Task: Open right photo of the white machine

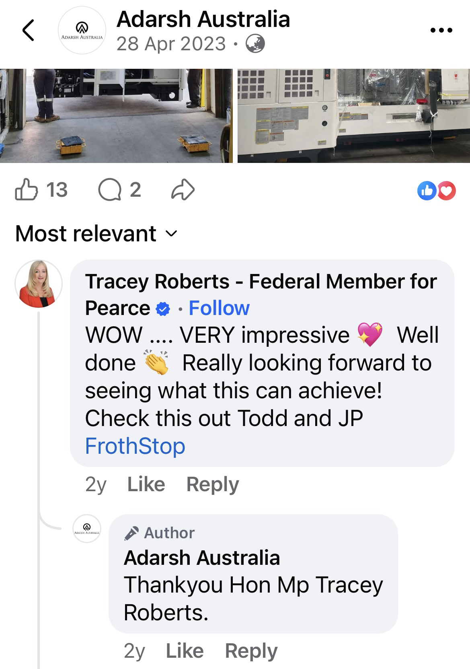Action: [354, 116]
